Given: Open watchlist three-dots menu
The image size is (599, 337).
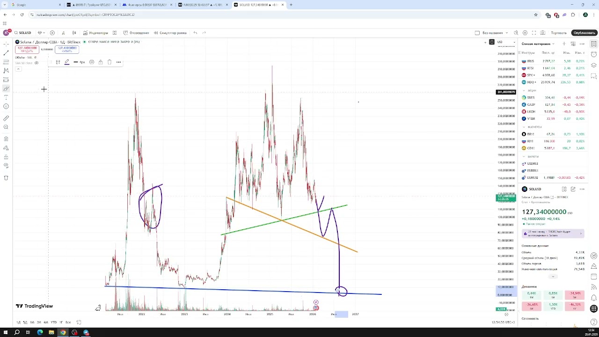Looking at the screenshot, I should (x=582, y=44).
